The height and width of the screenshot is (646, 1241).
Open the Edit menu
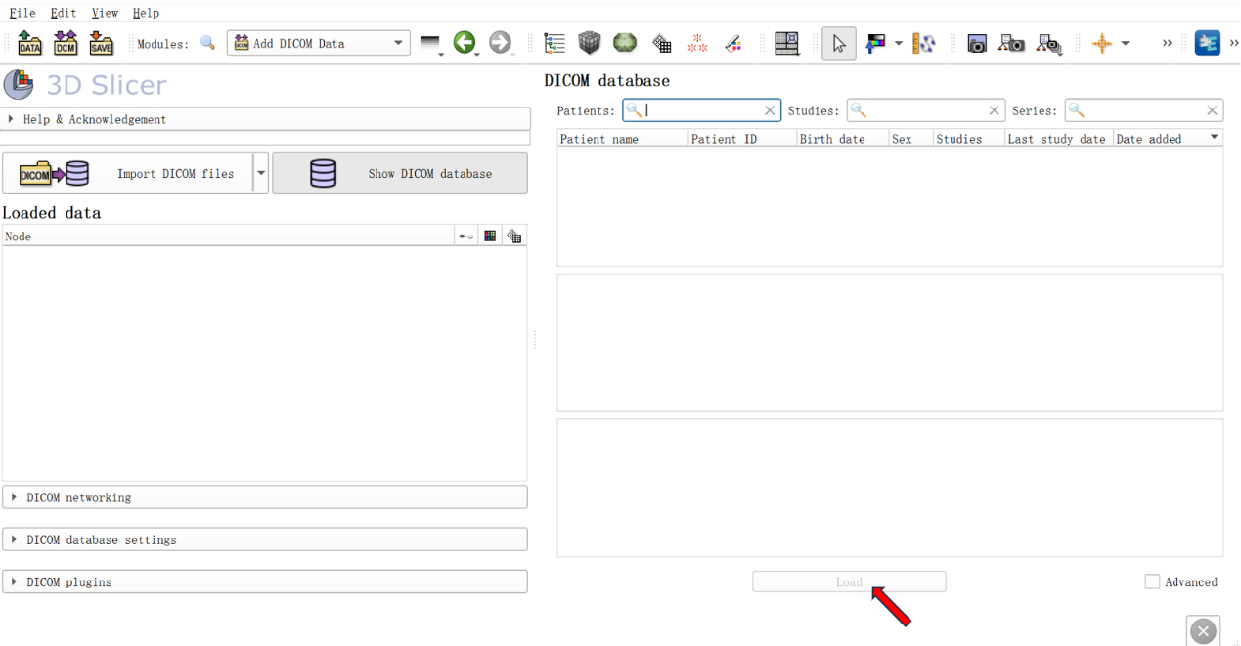[x=64, y=13]
